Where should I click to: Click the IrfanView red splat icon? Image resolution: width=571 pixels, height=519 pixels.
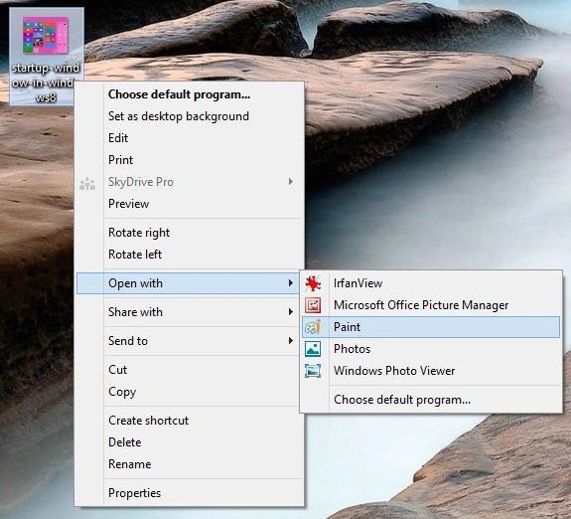(313, 283)
